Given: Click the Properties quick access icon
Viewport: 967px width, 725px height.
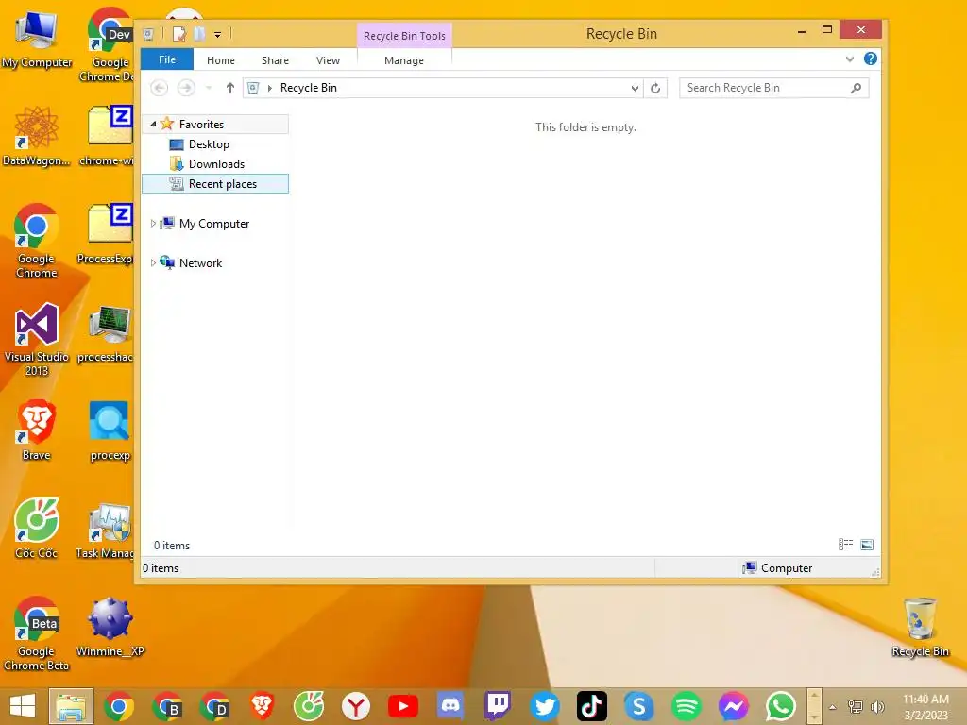Looking at the screenshot, I should point(178,34).
